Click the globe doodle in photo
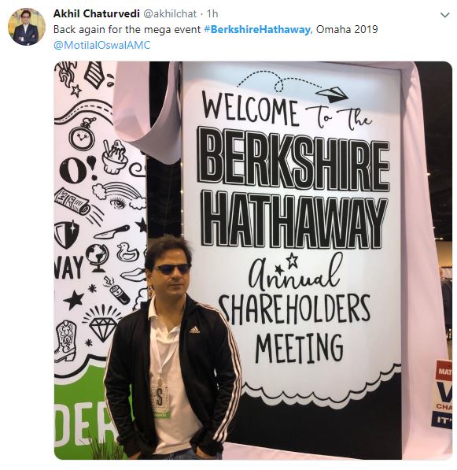Viewport: 457px width, 470px height. pos(98,257)
